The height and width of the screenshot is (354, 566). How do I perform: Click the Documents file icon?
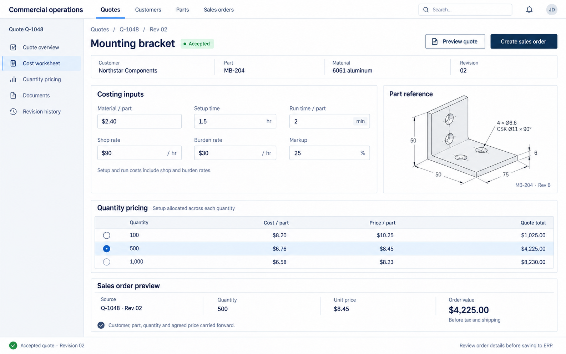pyautogui.click(x=13, y=96)
